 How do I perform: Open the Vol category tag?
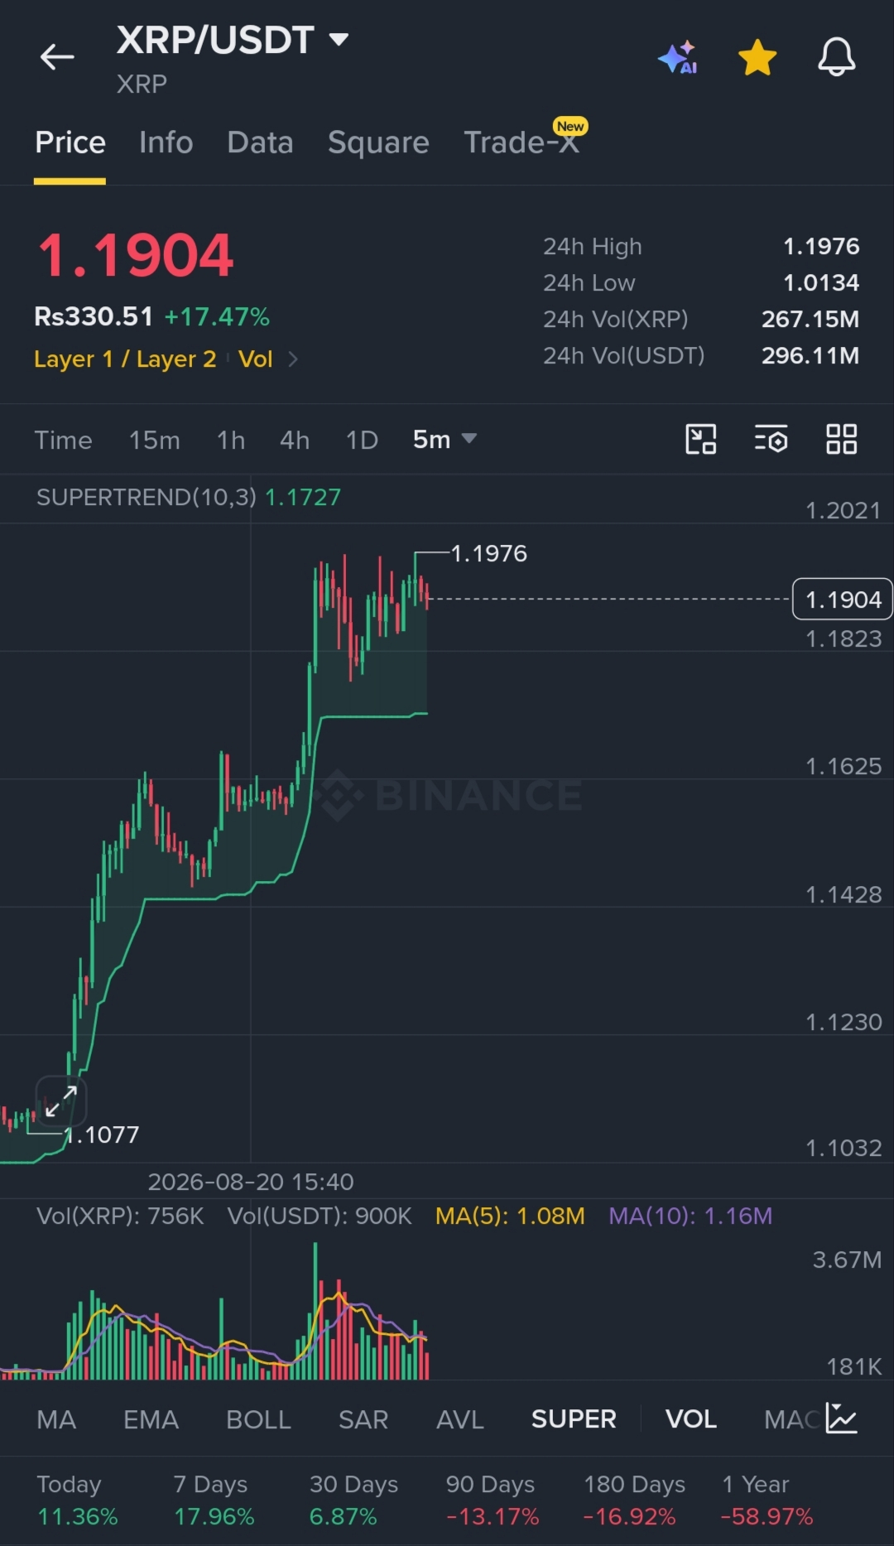click(255, 359)
